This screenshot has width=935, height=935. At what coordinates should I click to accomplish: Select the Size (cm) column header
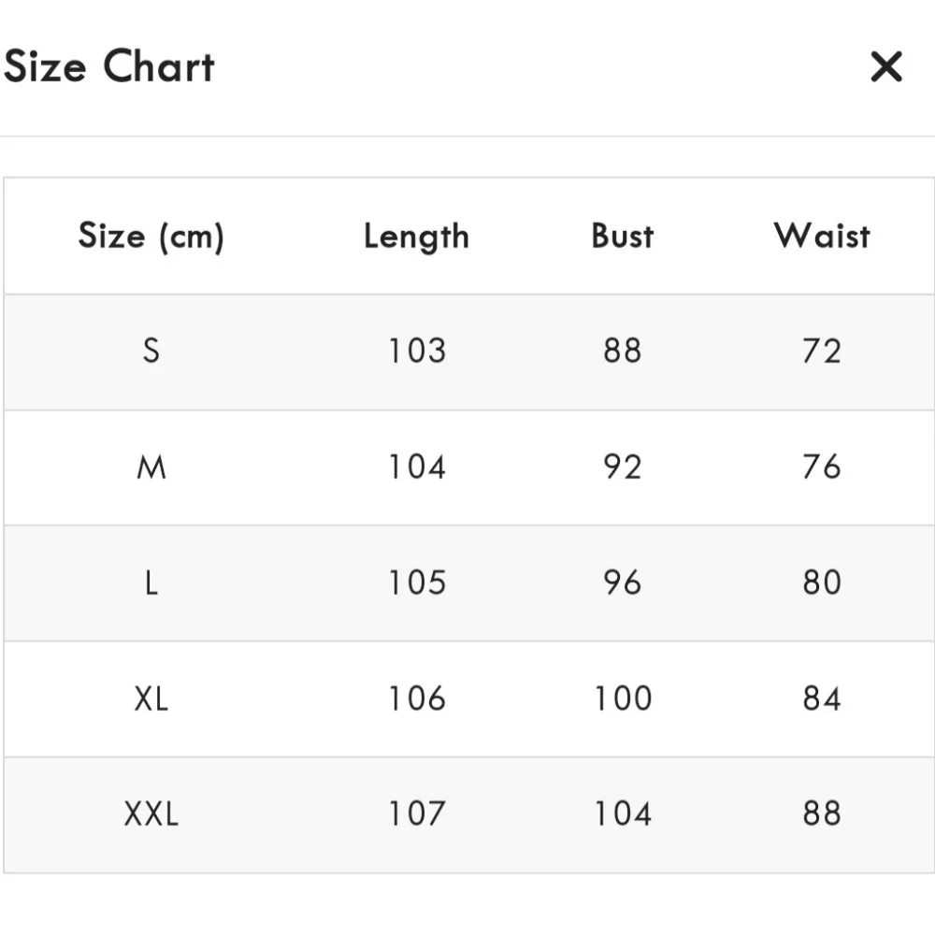(152, 236)
